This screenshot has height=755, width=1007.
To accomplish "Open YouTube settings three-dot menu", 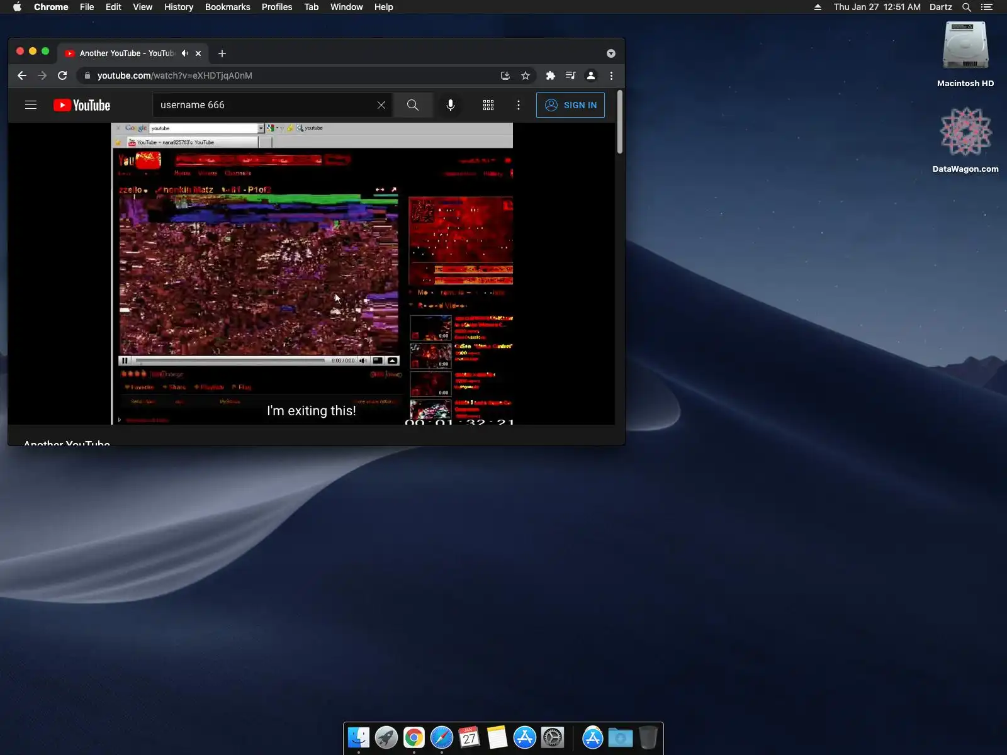I will point(519,105).
